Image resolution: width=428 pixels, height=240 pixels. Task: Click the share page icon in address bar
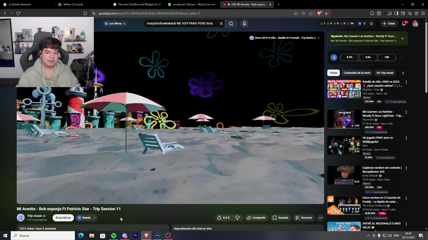(311, 13)
